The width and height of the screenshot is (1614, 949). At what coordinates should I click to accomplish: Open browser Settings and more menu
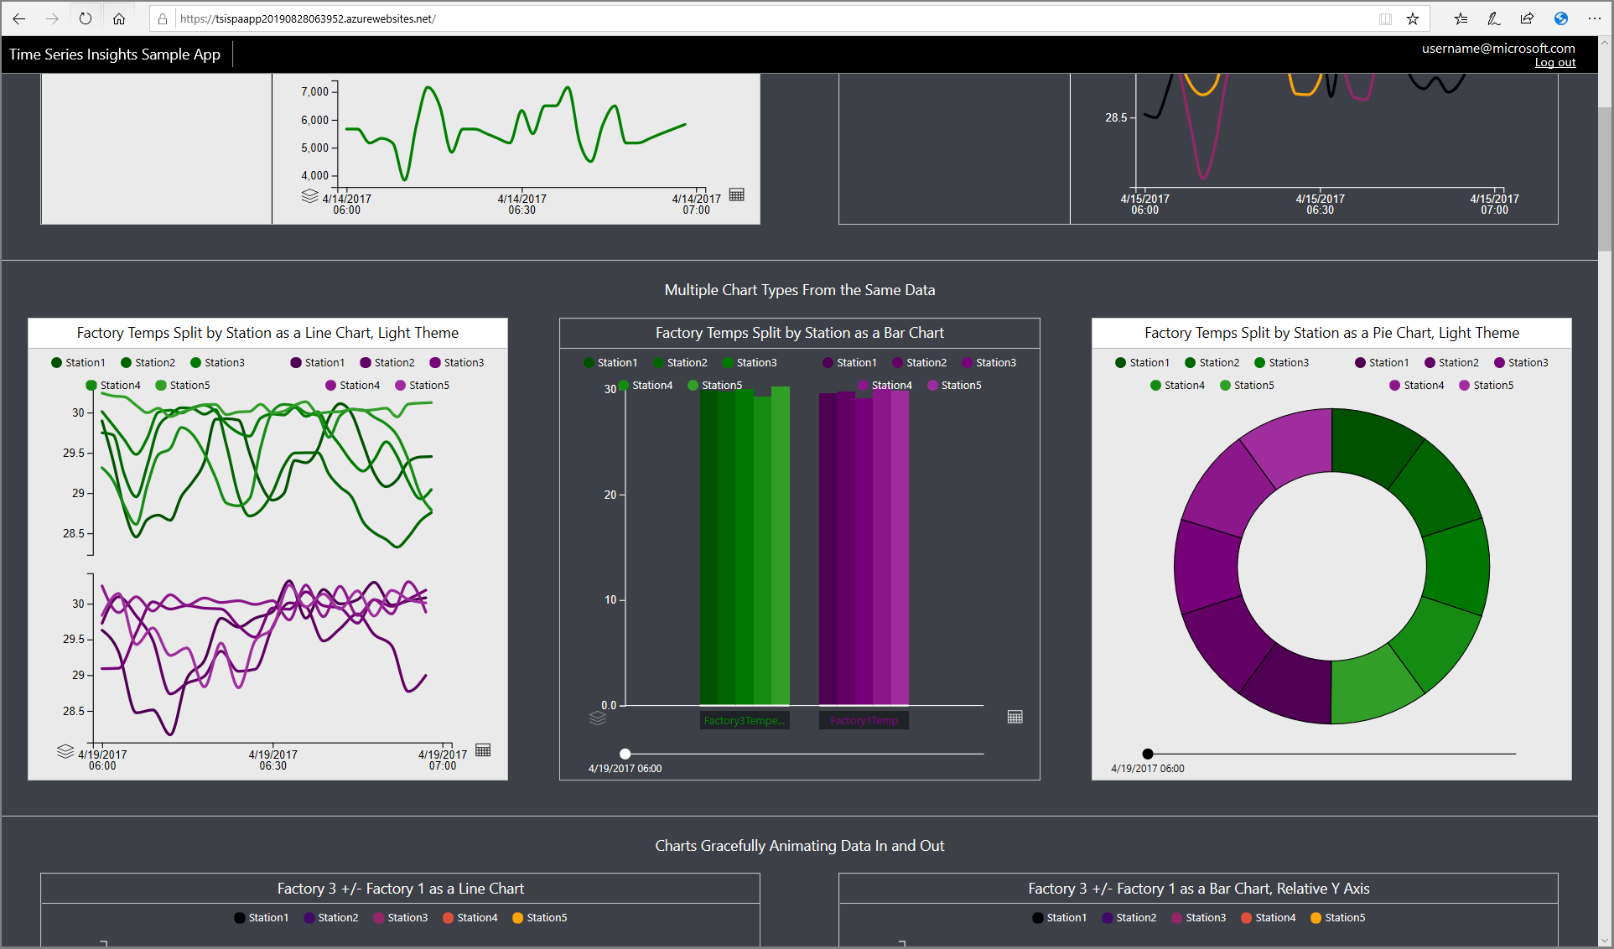[1594, 18]
